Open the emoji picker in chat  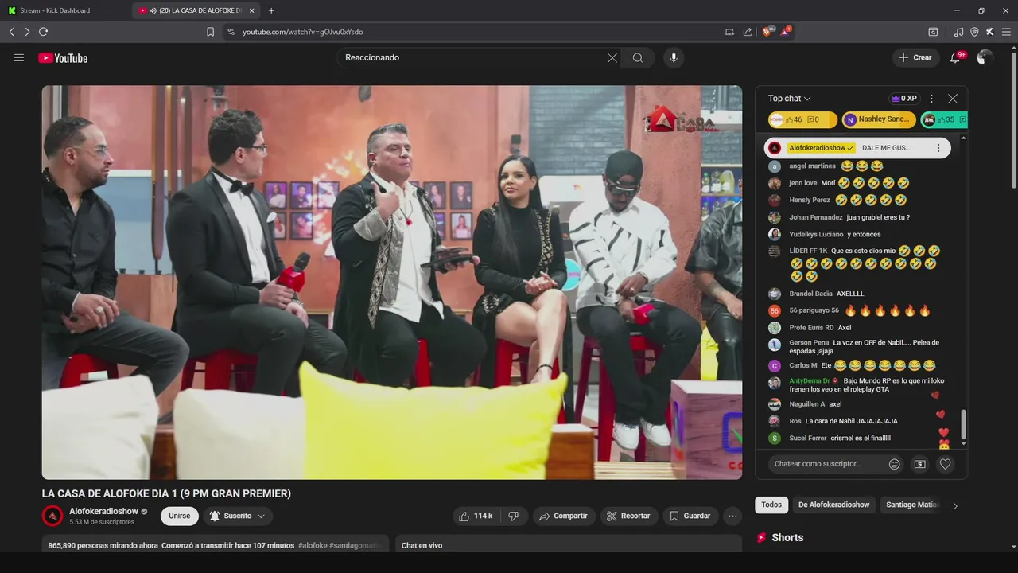click(x=895, y=464)
